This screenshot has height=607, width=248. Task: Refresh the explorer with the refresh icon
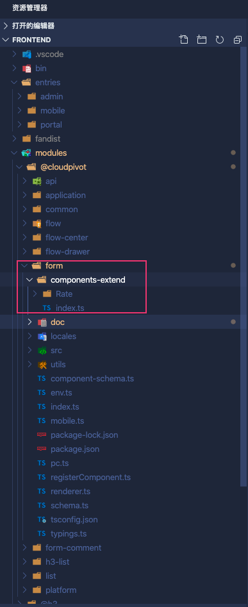tap(220, 40)
